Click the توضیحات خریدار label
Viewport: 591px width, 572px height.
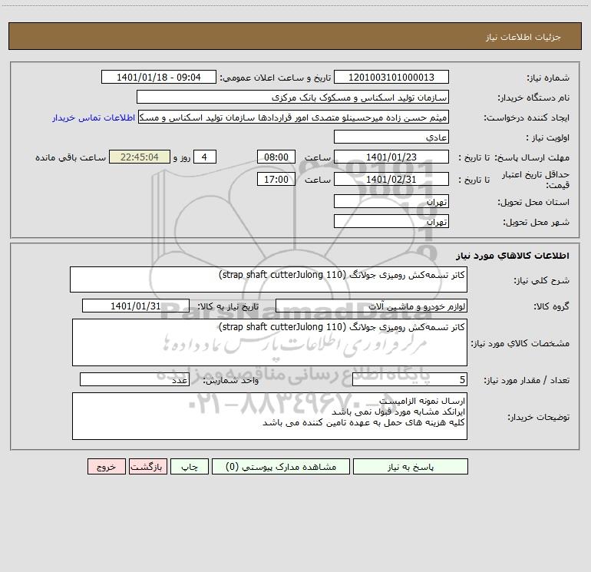click(x=539, y=417)
